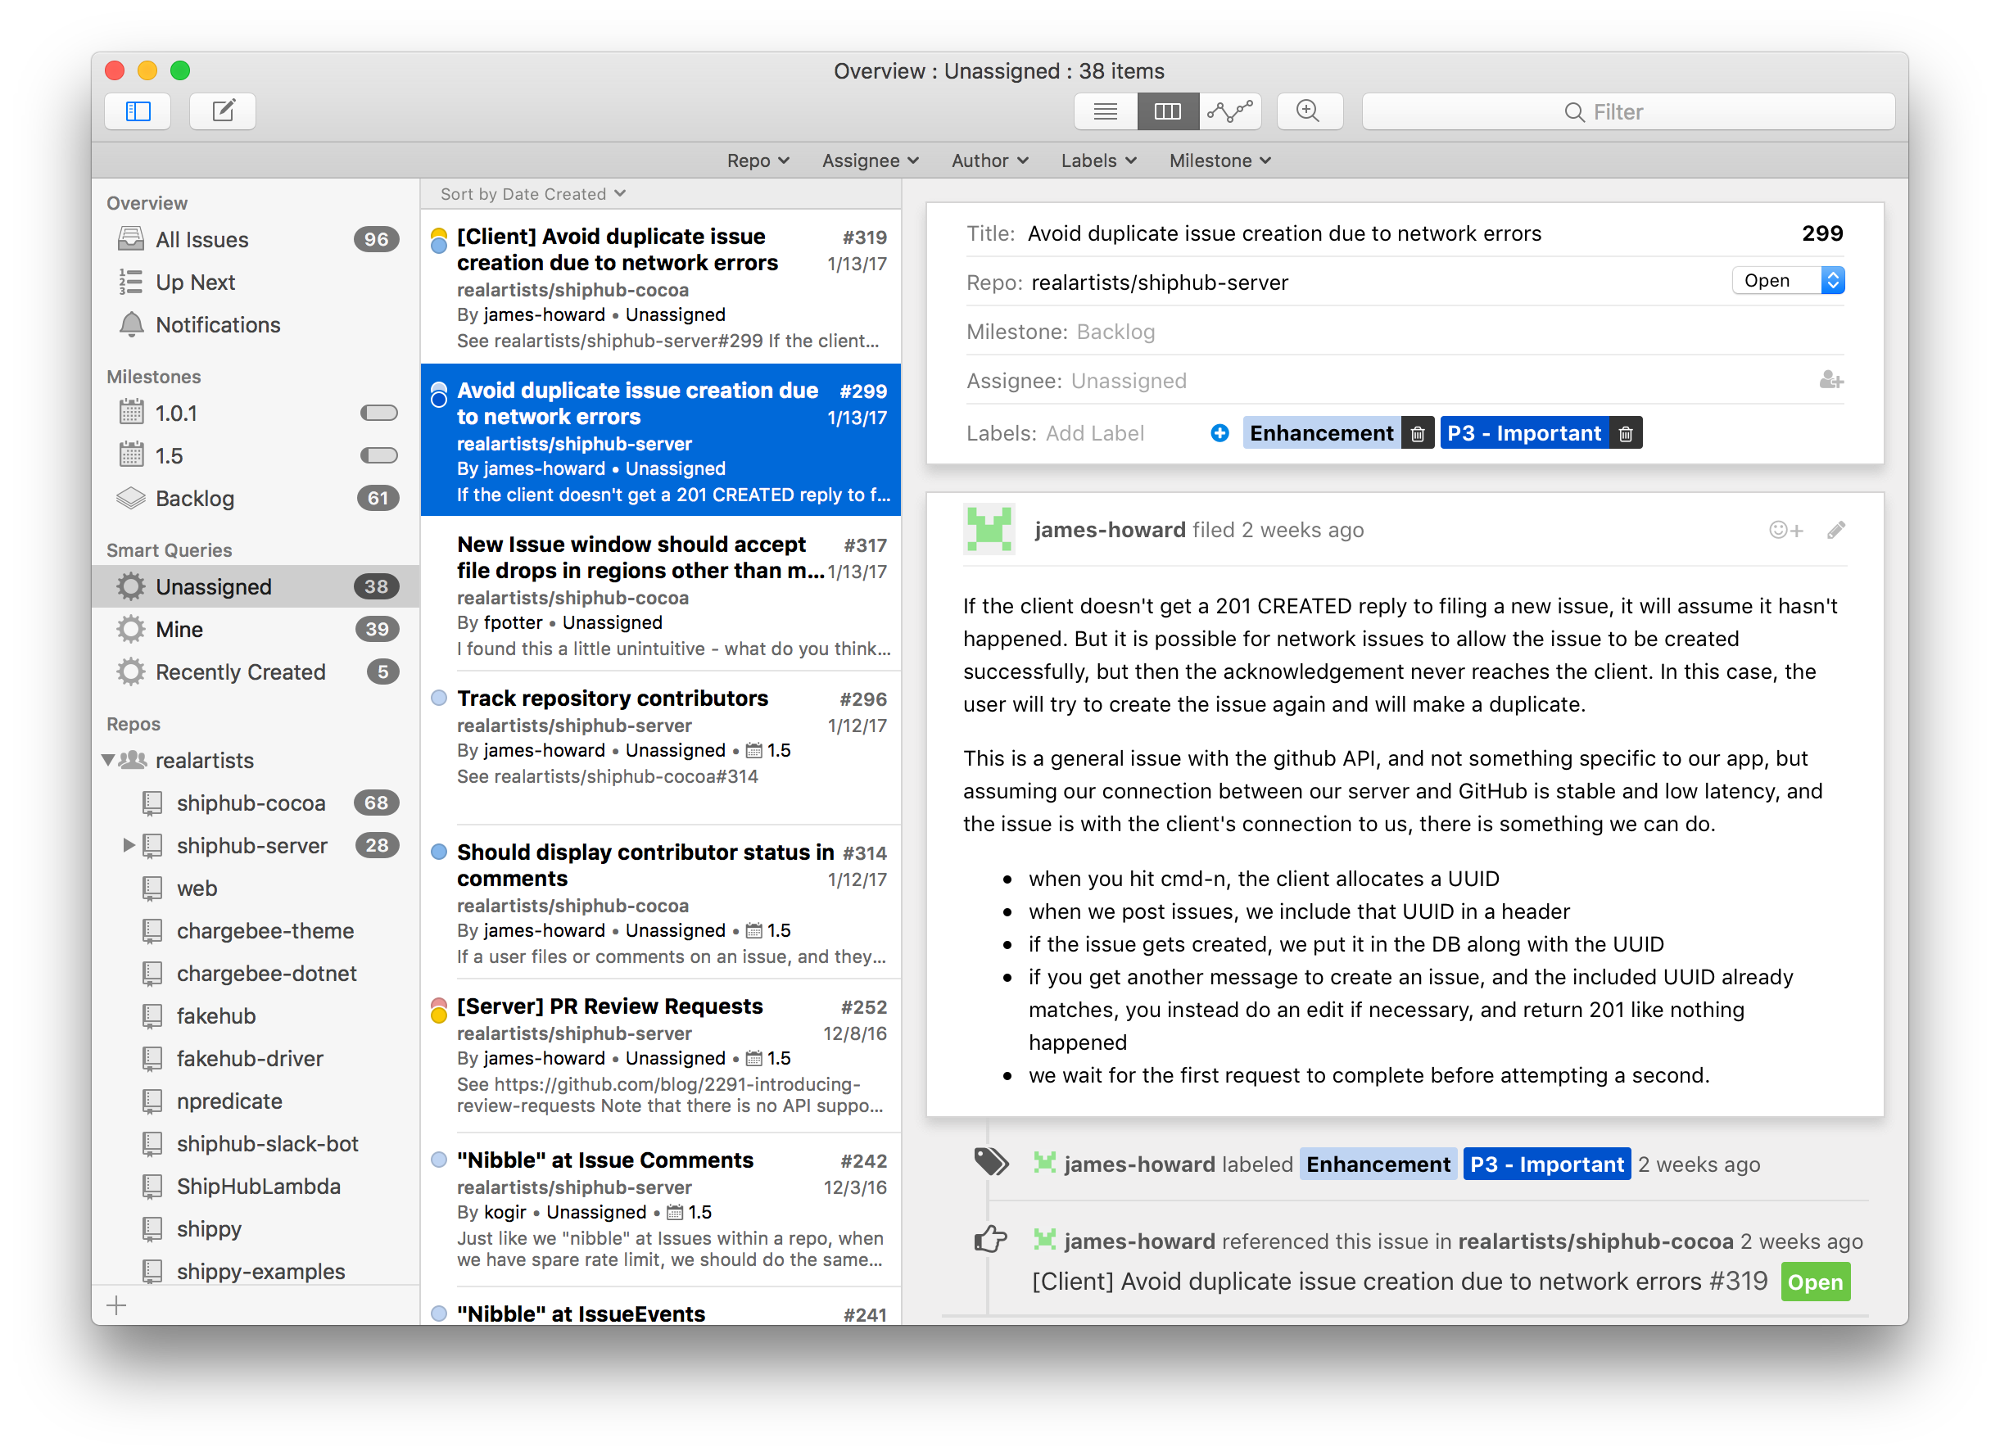Click into the Filter search field
2000x1456 pixels.
(1628, 112)
